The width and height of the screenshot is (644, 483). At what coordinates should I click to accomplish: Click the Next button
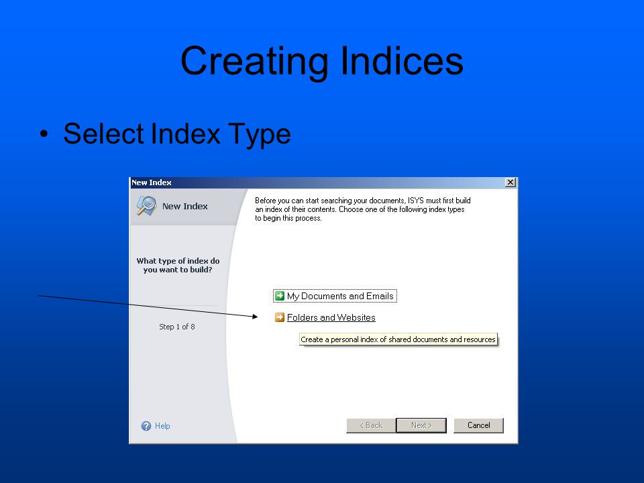421,425
